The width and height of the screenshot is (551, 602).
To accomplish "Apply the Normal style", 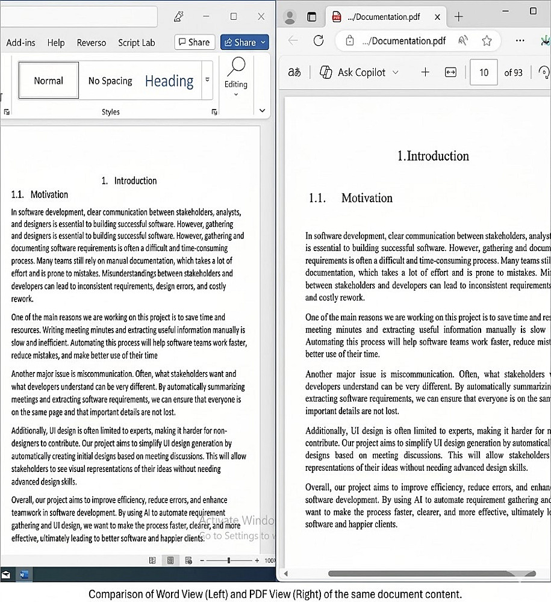I will coord(48,81).
